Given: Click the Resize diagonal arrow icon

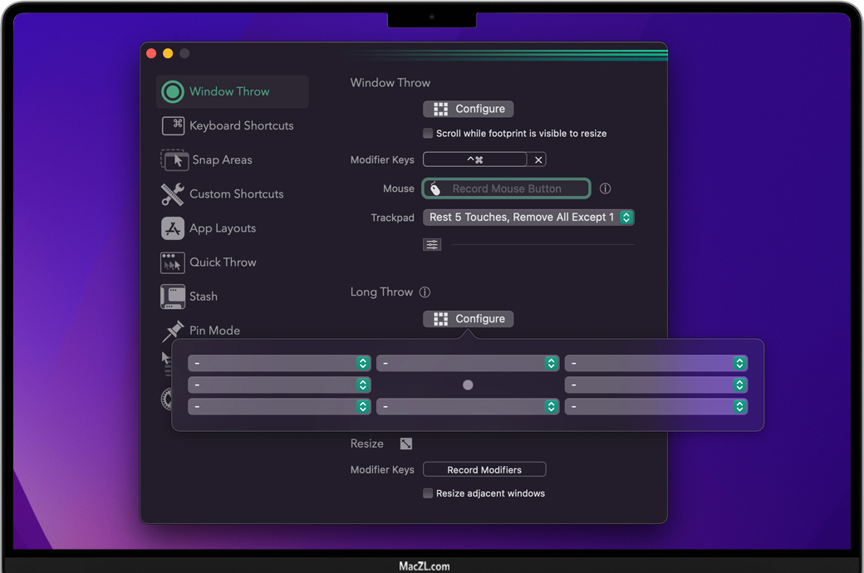Looking at the screenshot, I should tap(405, 443).
